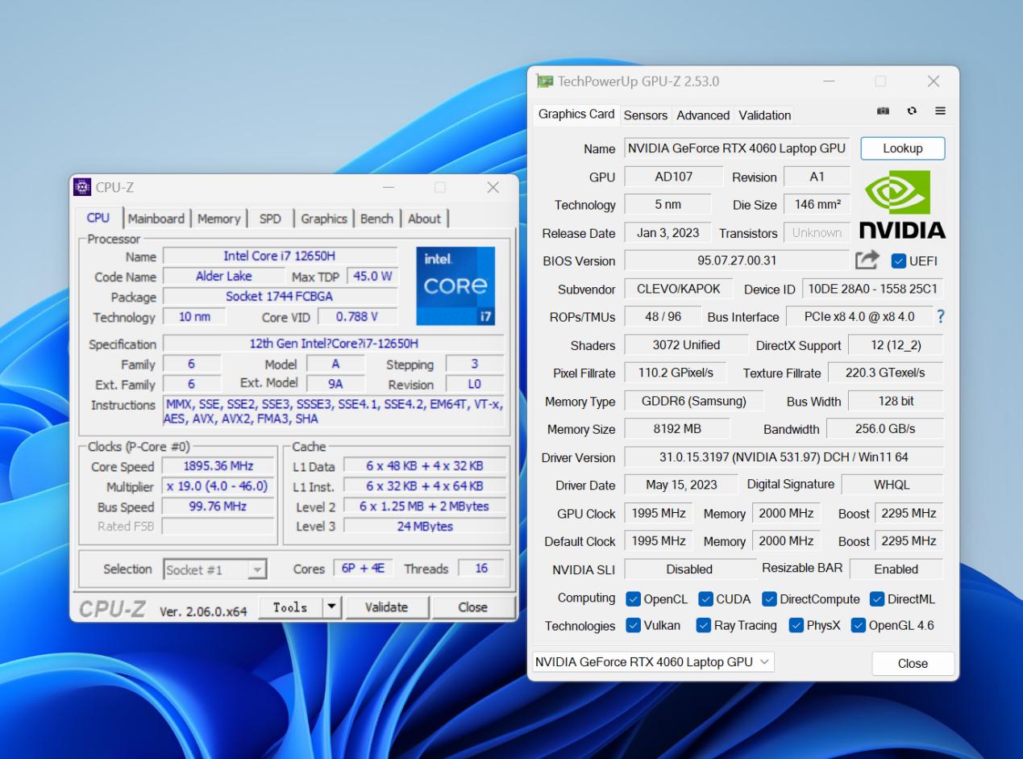1023x759 pixels.
Task: Click the Cores value 6P + 4E
Action: point(363,569)
